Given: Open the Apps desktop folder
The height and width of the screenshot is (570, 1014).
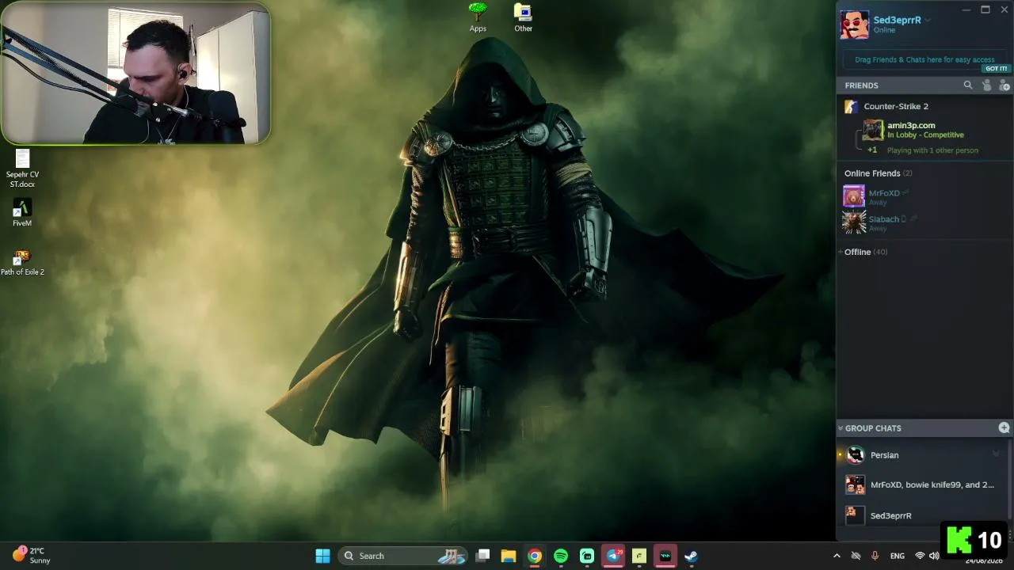Looking at the screenshot, I should click(x=478, y=18).
